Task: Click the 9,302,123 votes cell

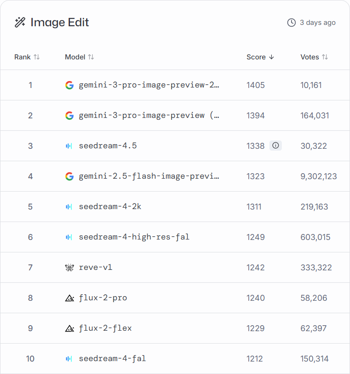Action: pyautogui.click(x=318, y=176)
